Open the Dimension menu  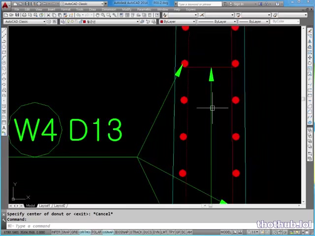108,9
